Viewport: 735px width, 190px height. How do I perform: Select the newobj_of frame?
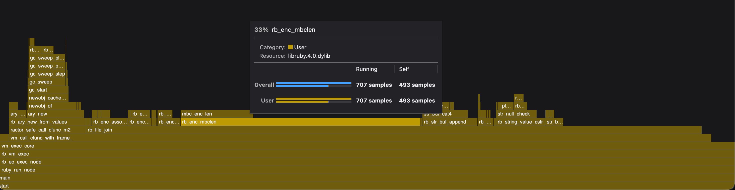[x=52, y=106]
